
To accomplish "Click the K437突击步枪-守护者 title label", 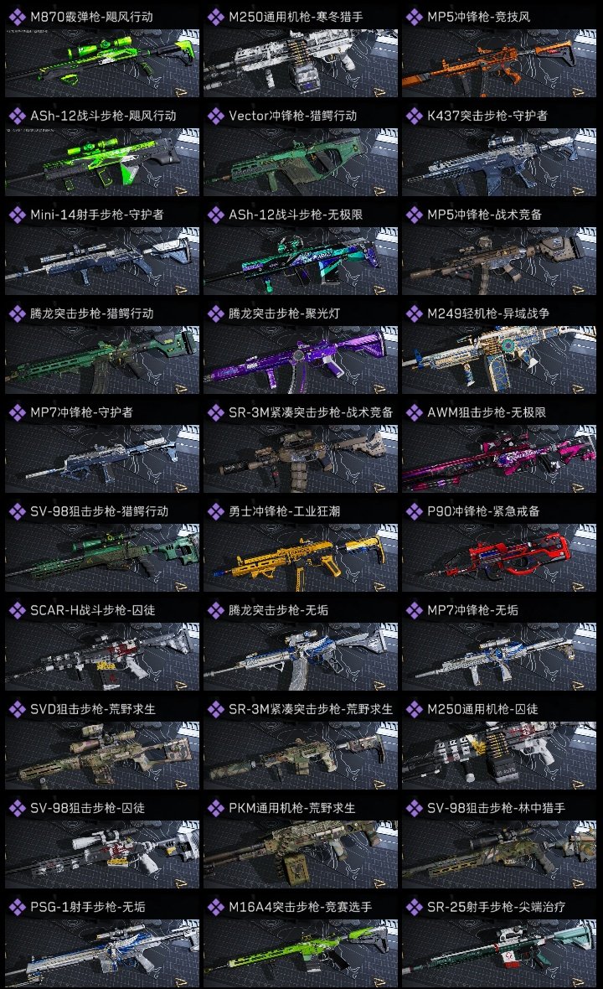I will tap(487, 116).
